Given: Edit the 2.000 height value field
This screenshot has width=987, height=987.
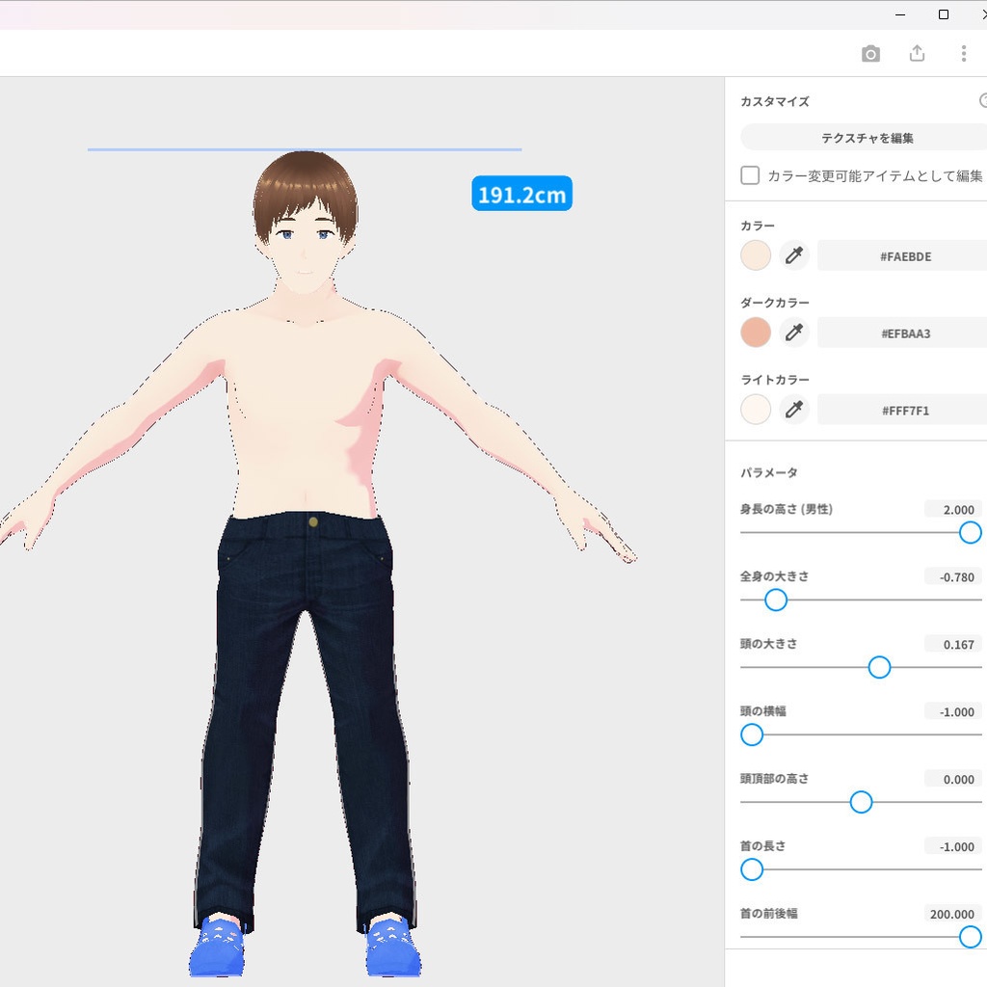Looking at the screenshot, I should pos(953,509).
